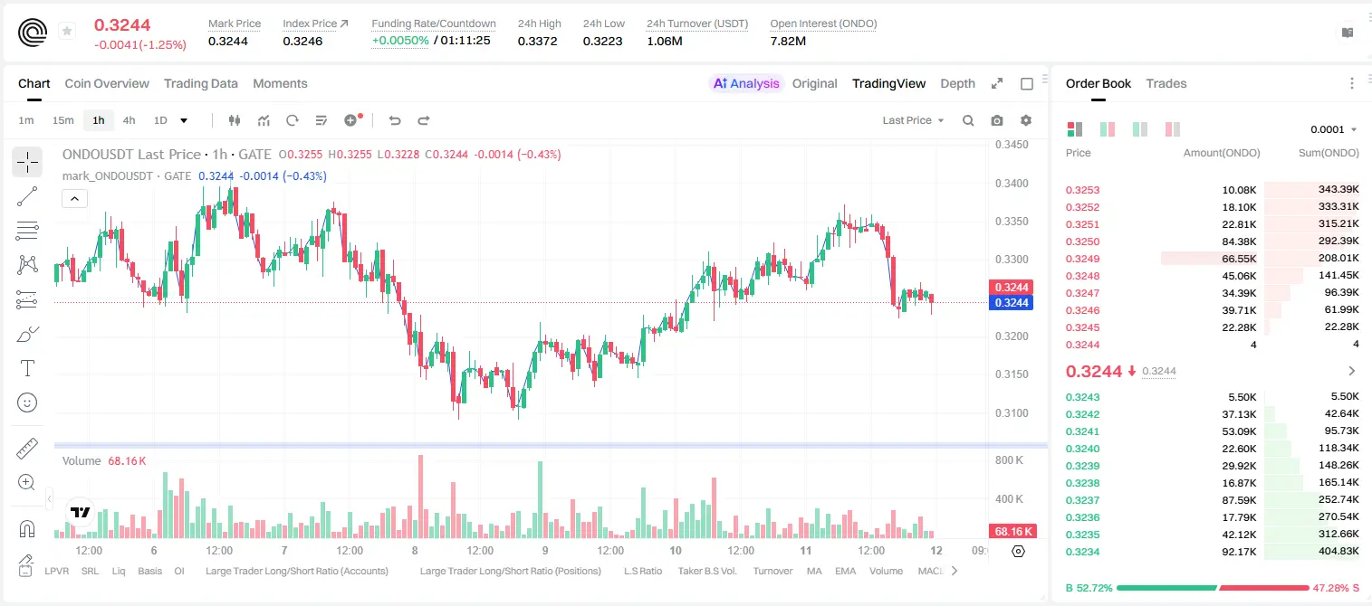
Task: Show only sell orders in order book
Action: (x=1172, y=129)
